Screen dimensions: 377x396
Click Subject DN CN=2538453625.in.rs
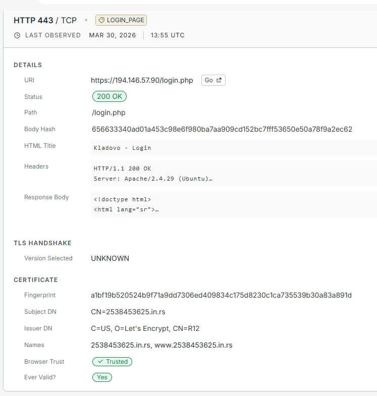pyautogui.click(x=128, y=312)
